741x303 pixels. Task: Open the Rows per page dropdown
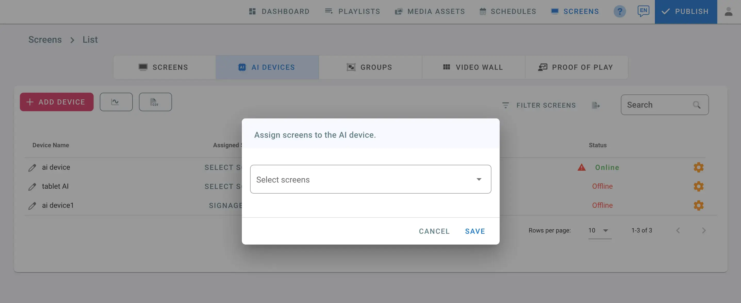tap(599, 230)
